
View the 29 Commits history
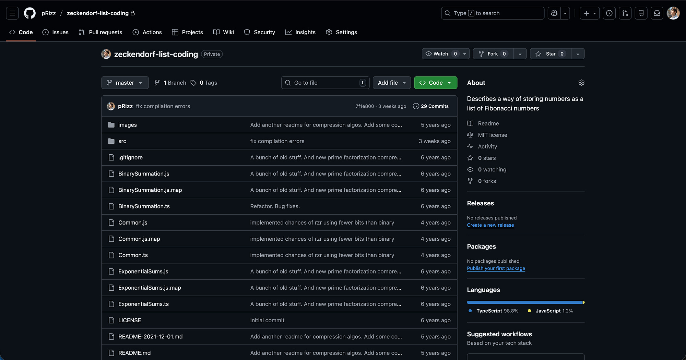point(431,106)
